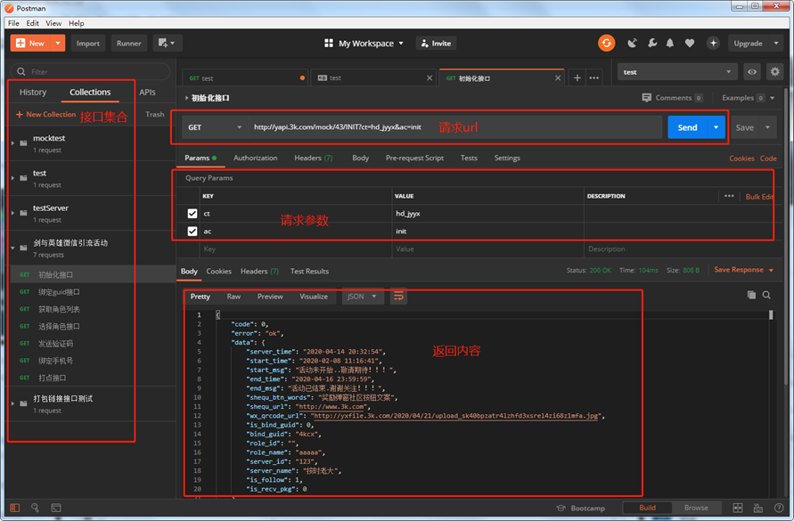Open the console icon in status bar
Image resolution: width=794 pixels, height=521 pixels.
point(56,508)
